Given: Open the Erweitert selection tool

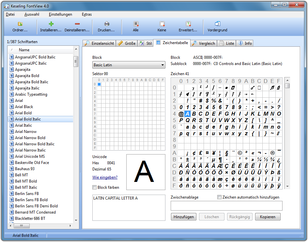Looking at the screenshot, I should tap(188, 24).
